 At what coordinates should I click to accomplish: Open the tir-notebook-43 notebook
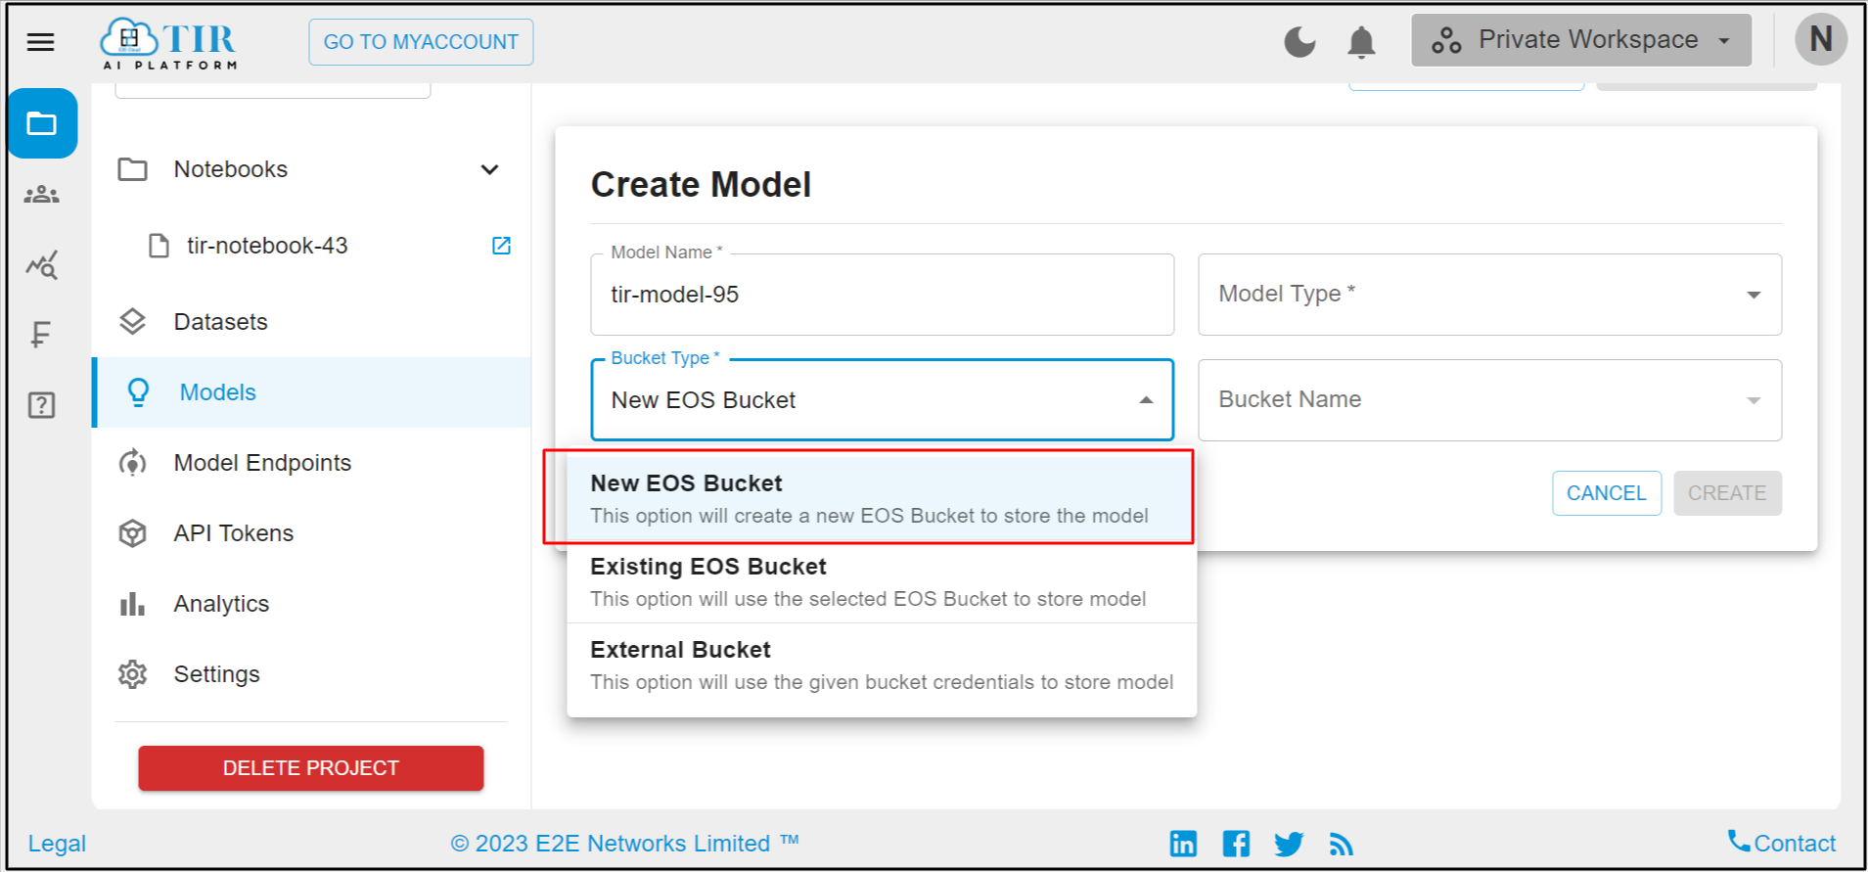[267, 246]
